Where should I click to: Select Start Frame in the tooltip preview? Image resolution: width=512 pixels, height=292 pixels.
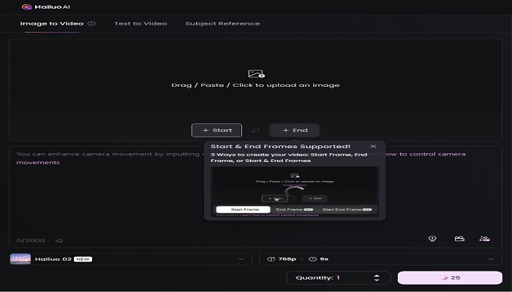coord(244,210)
